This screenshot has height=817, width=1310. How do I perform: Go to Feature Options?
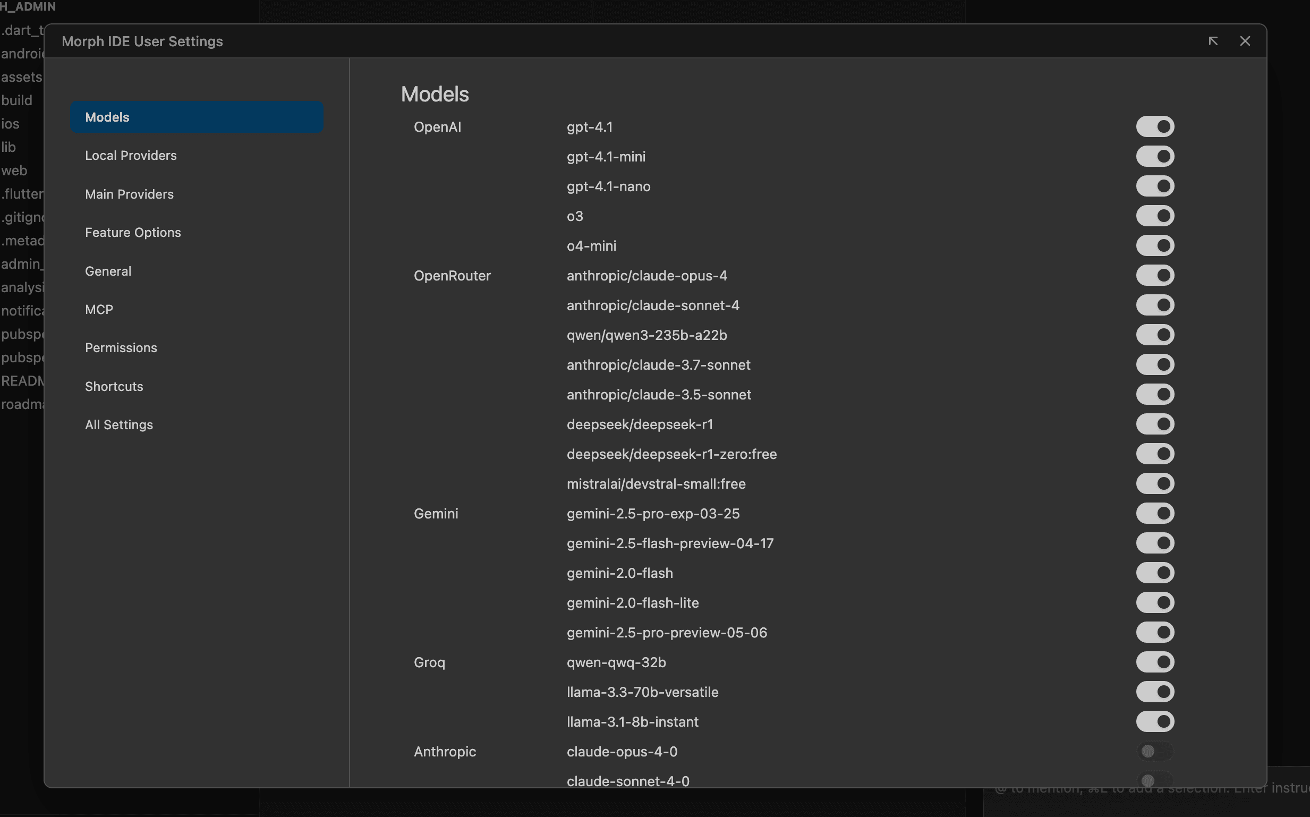pos(197,232)
